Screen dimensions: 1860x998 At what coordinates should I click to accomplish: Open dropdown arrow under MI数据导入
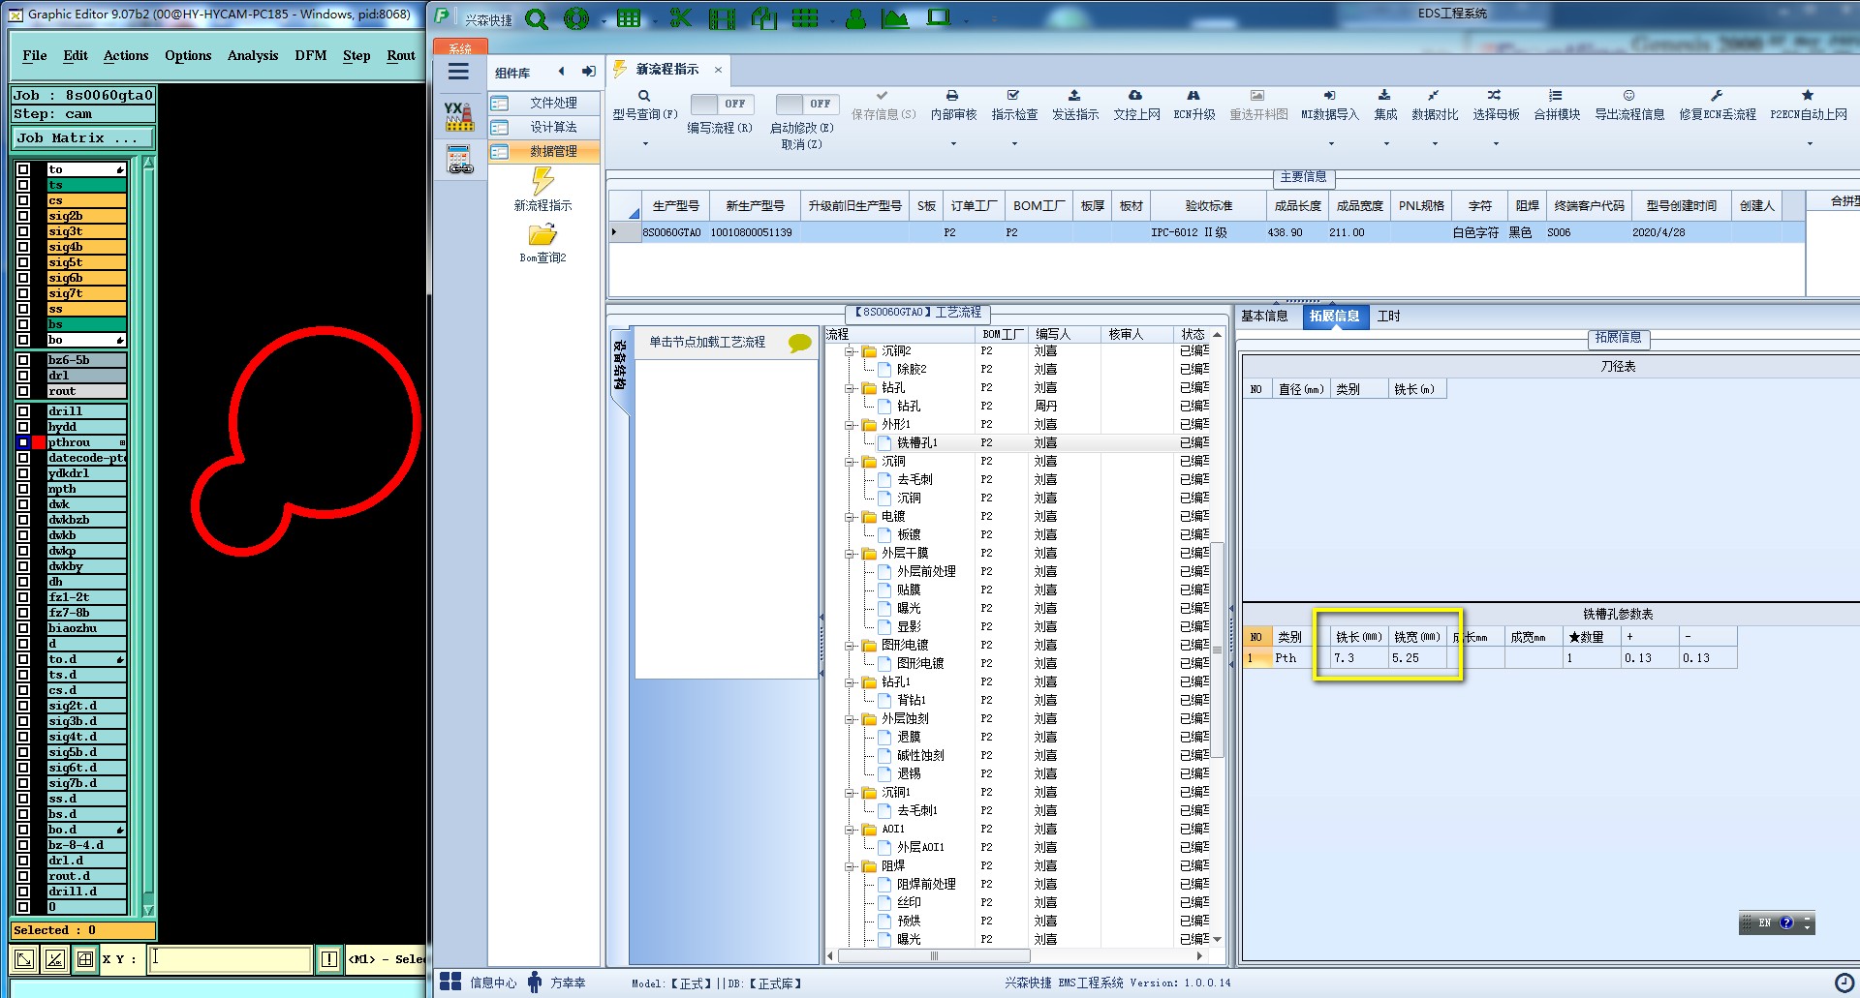[1330, 144]
